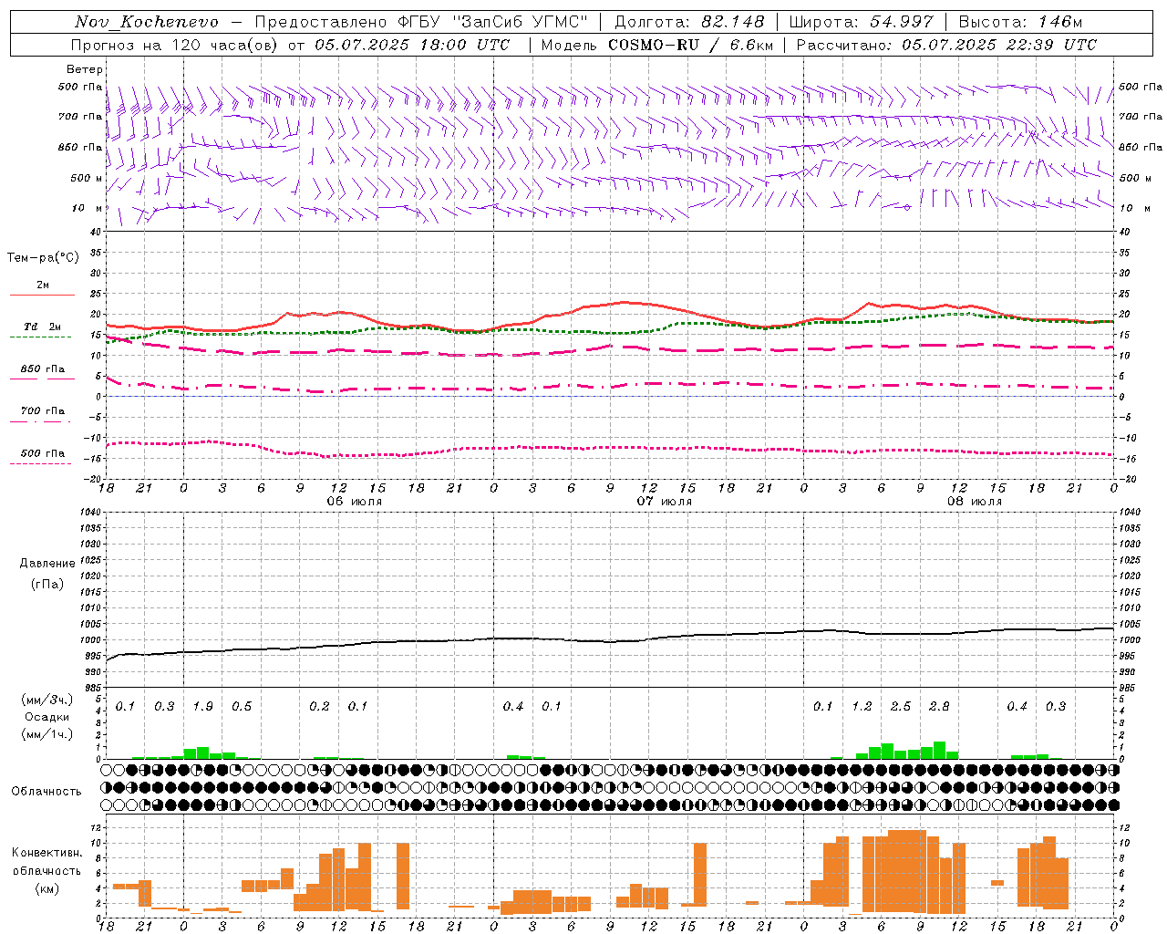Screen dimensions: 1167x934
Task: Select the 'Модель COSMO-RU / 6.6км' label
Action: point(656,45)
